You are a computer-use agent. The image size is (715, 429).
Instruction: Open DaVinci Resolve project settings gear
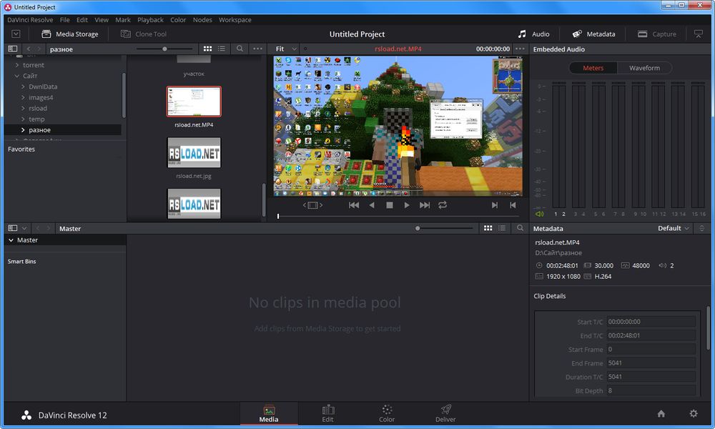tap(692, 413)
